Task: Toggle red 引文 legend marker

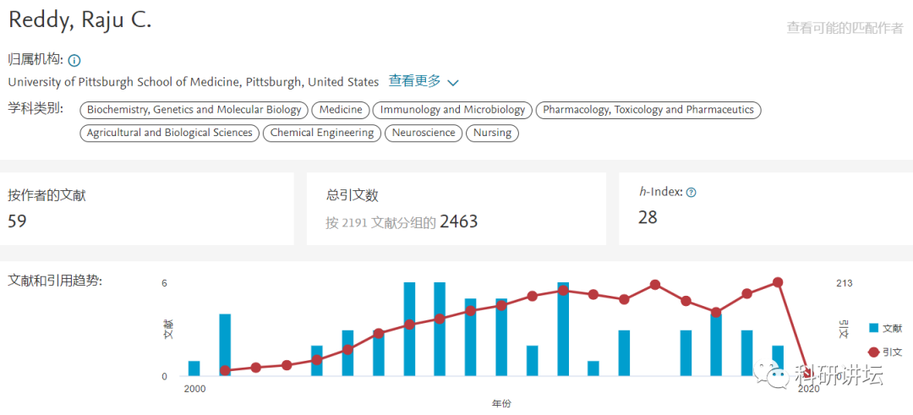Action: pyautogui.click(x=873, y=351)
